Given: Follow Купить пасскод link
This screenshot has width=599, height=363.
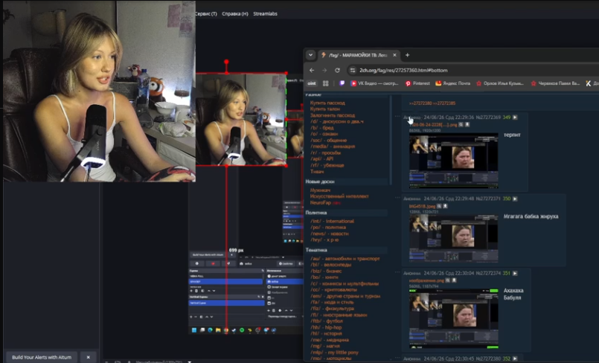Looking at the screenshot, I should tap(327, 103).
